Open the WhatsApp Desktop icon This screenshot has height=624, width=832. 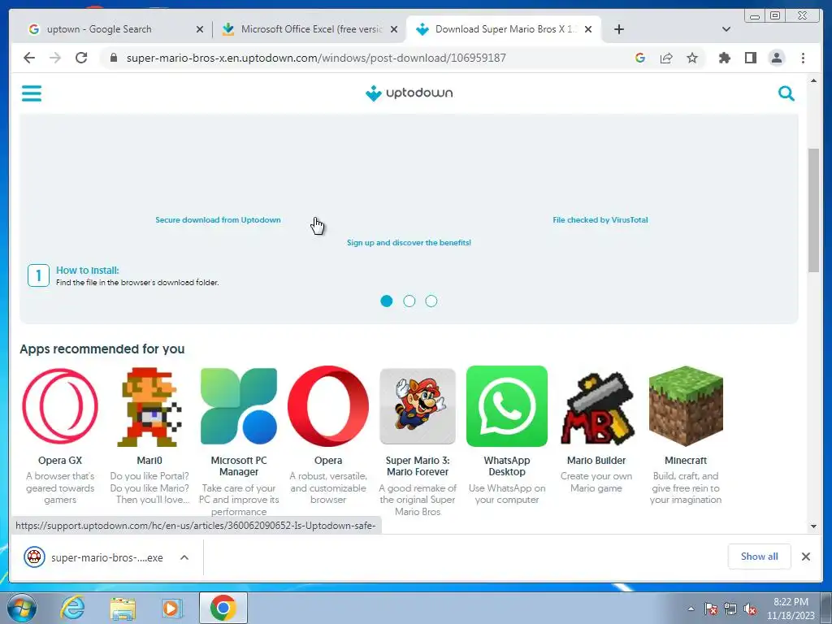pyautogui.click(x=507, y=406)
